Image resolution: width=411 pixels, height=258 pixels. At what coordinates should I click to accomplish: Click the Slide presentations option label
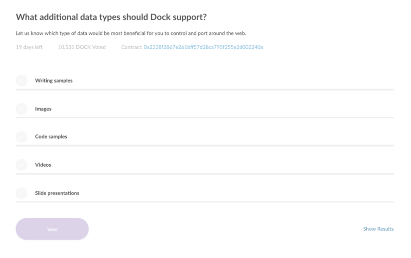click(x=57, y=193)
